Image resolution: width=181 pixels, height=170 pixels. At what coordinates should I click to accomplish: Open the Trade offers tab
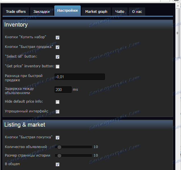pos(16,11)
